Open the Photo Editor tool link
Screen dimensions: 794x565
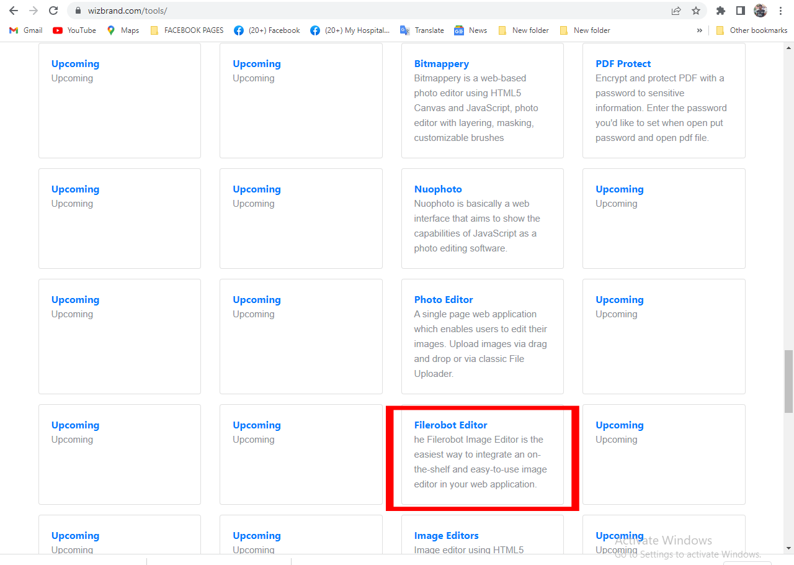tap(443, 299)
